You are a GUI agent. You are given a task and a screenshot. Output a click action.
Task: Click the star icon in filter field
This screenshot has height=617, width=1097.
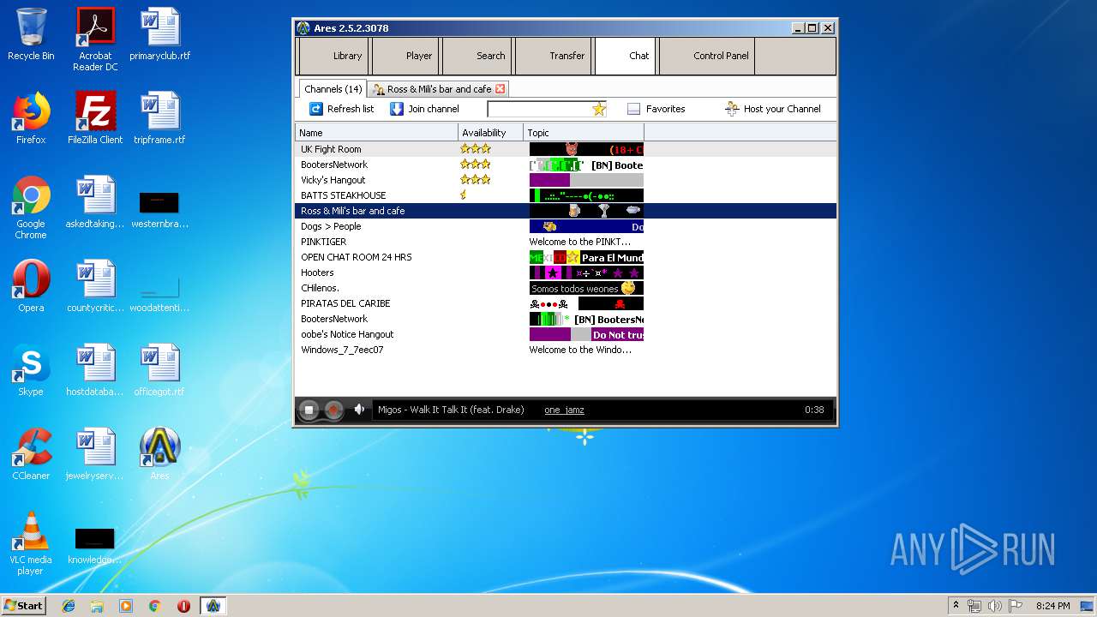(x=599, y=109)
